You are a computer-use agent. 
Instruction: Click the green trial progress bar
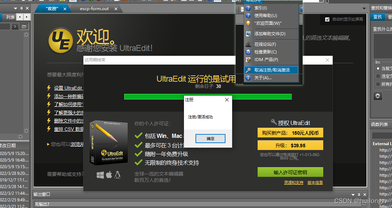point(208,97)
